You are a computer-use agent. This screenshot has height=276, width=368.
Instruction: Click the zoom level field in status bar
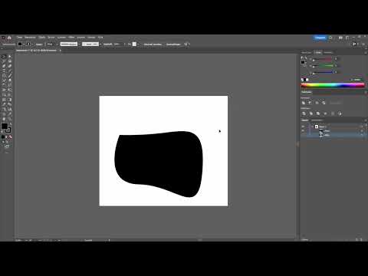[19, 240]
